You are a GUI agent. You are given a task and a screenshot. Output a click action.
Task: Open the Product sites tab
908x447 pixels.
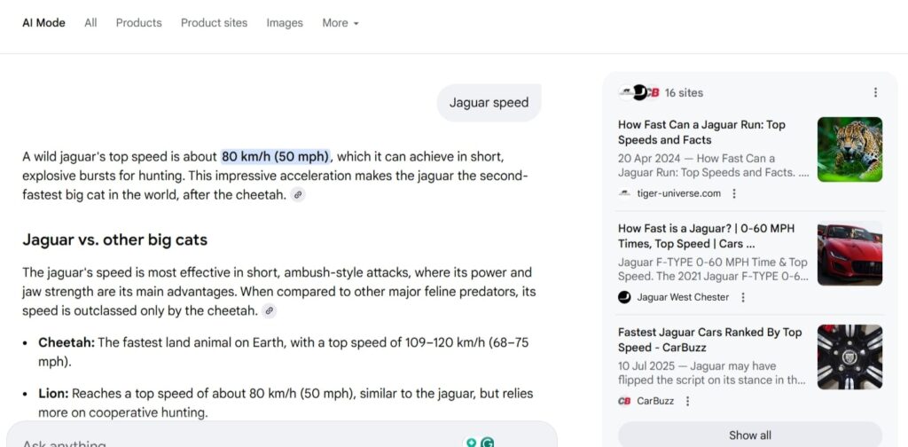coord(214,23)
